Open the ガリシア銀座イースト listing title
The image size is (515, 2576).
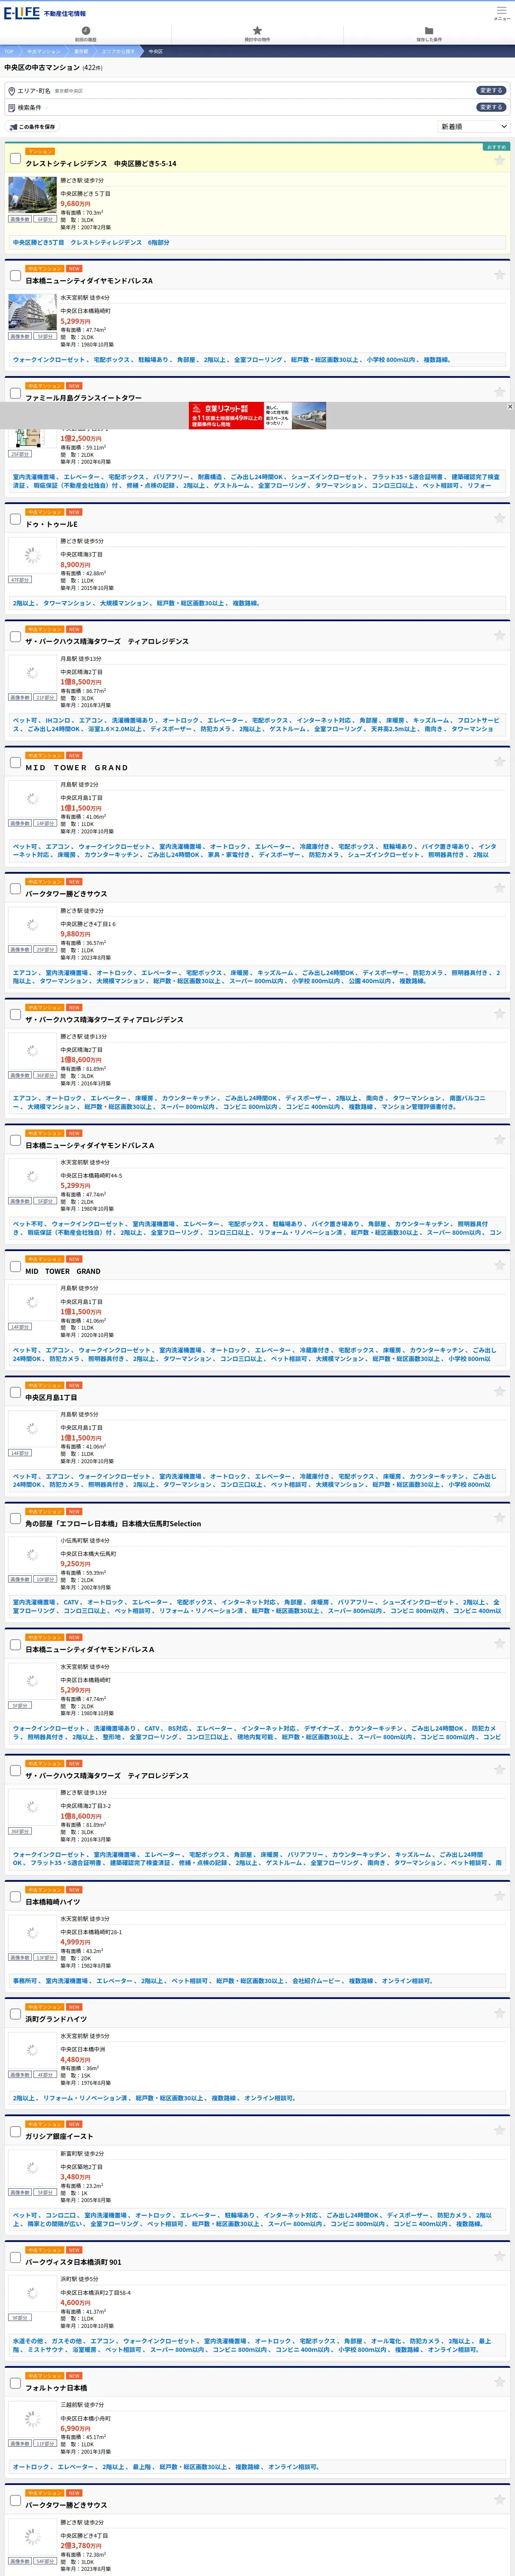click(59, 2136)
